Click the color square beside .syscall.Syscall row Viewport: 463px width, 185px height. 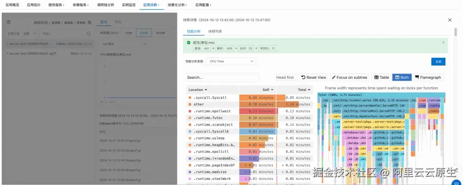pyautogui.click(x=189, y=98)
